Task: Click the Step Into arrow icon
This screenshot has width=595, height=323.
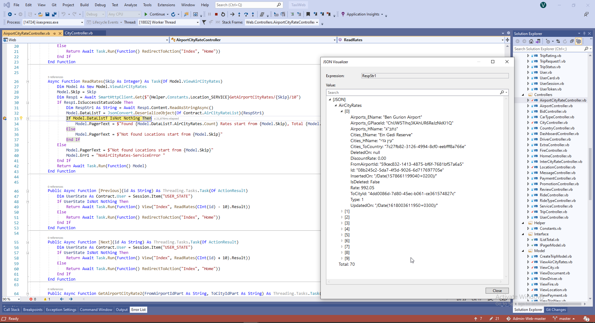Action: point(239,14)
